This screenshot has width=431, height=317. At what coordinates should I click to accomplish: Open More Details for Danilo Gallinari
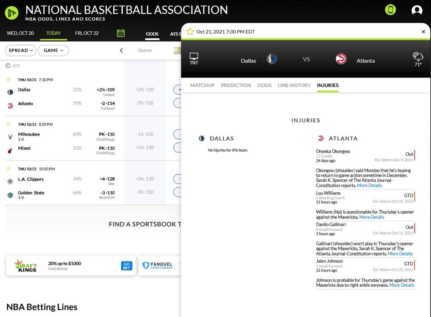click(x=400, y=253)
